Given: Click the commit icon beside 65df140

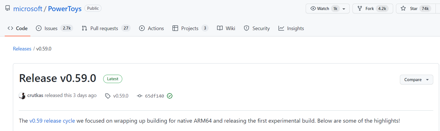Looking at the screenshot, I should coord(140,96).
